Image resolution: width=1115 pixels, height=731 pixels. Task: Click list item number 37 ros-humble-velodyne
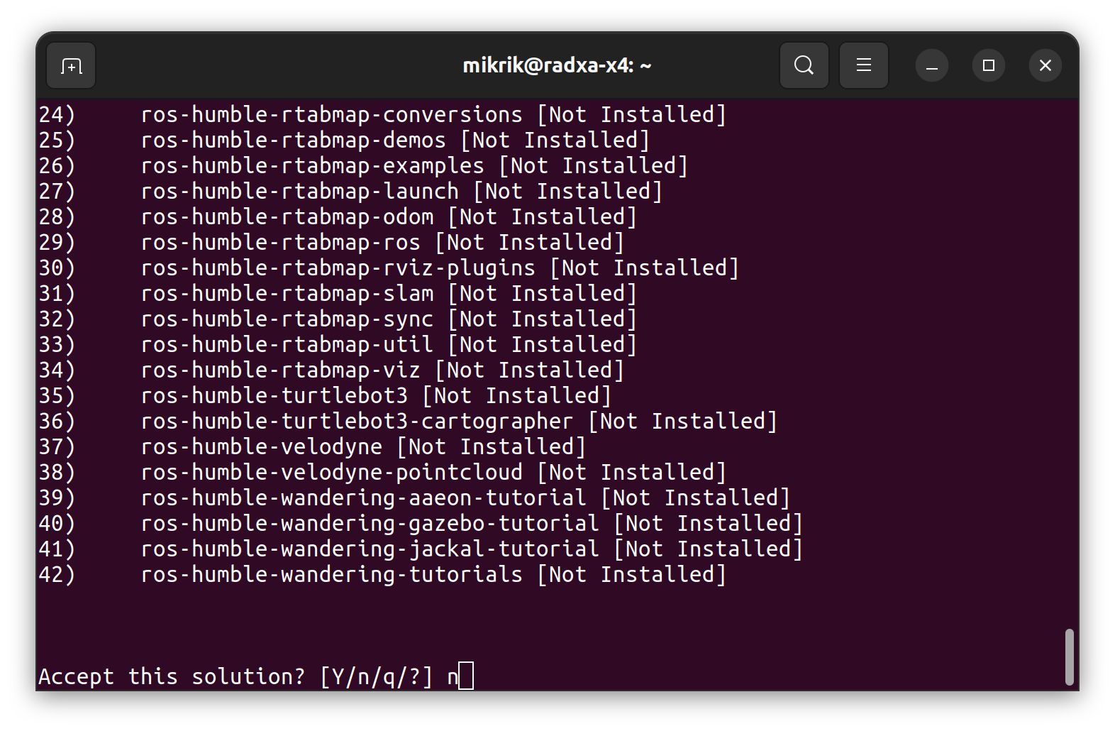click(261, 447)
